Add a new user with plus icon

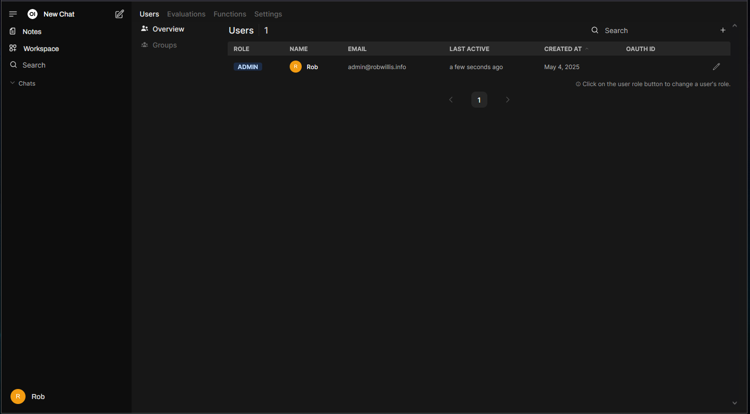723,31
